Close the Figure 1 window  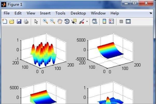(x=146, y=3)
